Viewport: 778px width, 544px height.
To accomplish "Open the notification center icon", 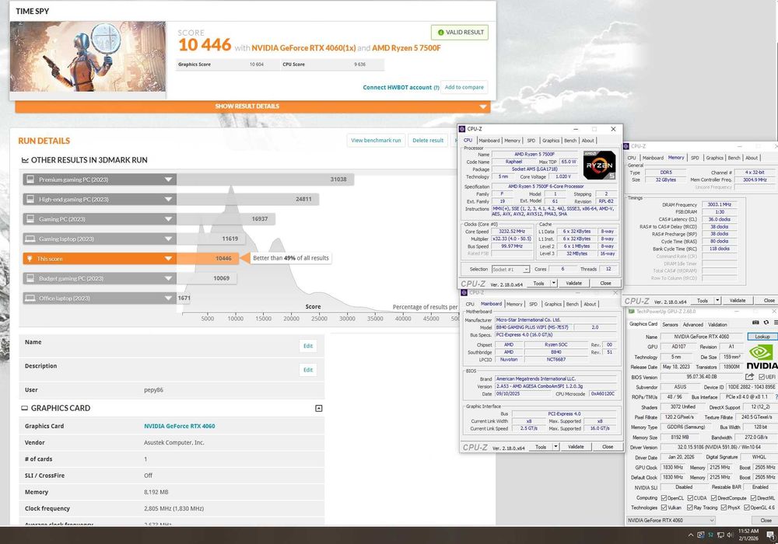I will point(771,535).
